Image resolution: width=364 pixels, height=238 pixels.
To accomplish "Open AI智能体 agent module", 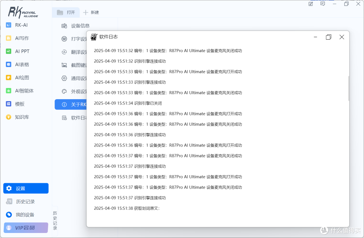I will (20, 91).
